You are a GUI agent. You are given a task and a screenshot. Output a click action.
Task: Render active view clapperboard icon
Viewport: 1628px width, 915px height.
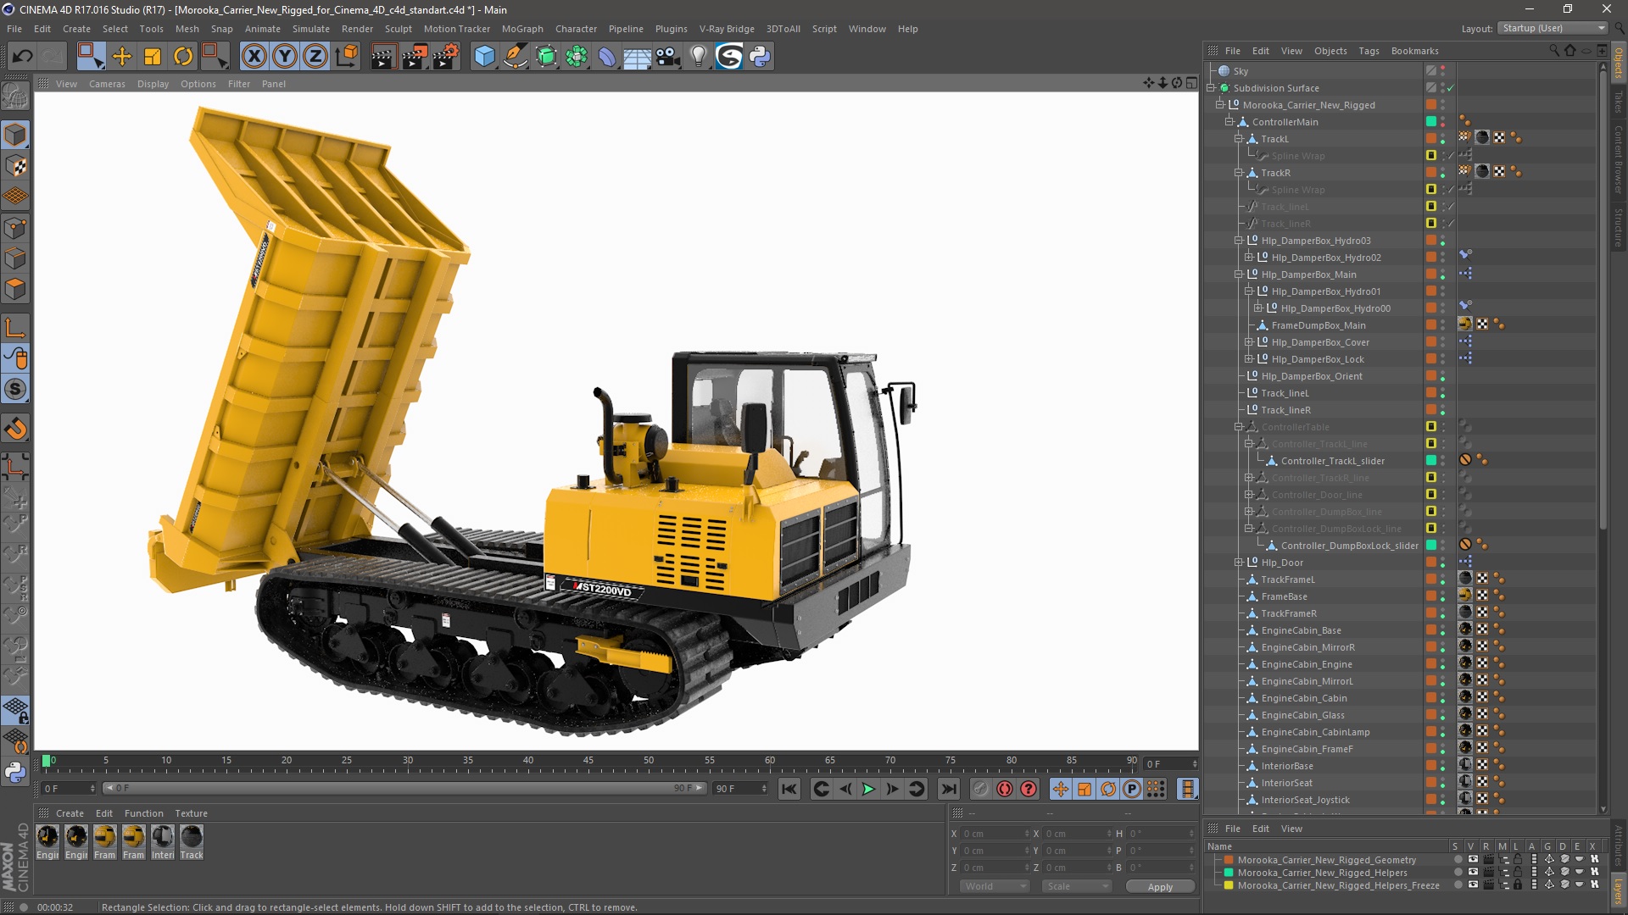(383, 57)
